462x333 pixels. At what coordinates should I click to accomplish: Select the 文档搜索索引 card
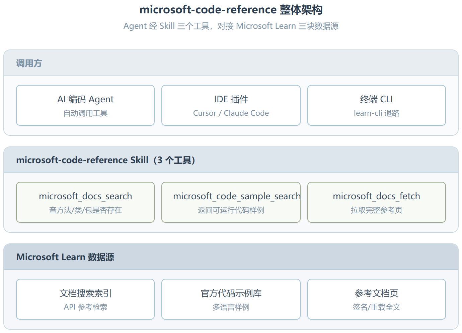[x=85, y=299]
